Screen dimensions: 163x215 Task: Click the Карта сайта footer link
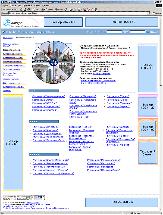45,204
